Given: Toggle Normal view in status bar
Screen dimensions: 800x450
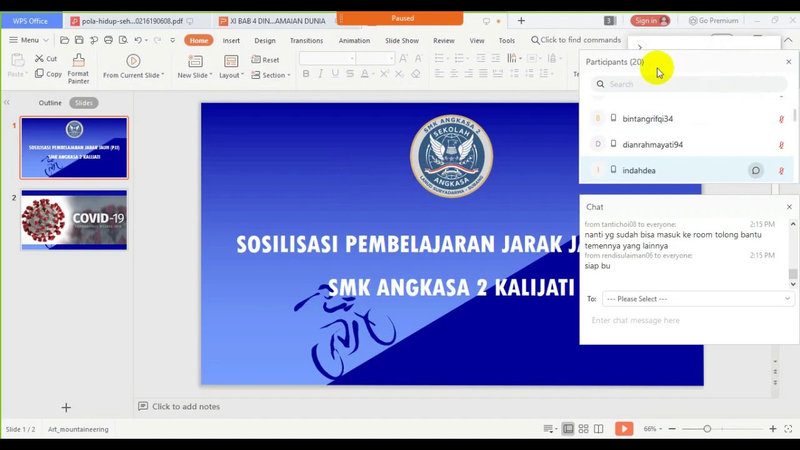Looking at the screenshot, I should (x=568, y=429).
